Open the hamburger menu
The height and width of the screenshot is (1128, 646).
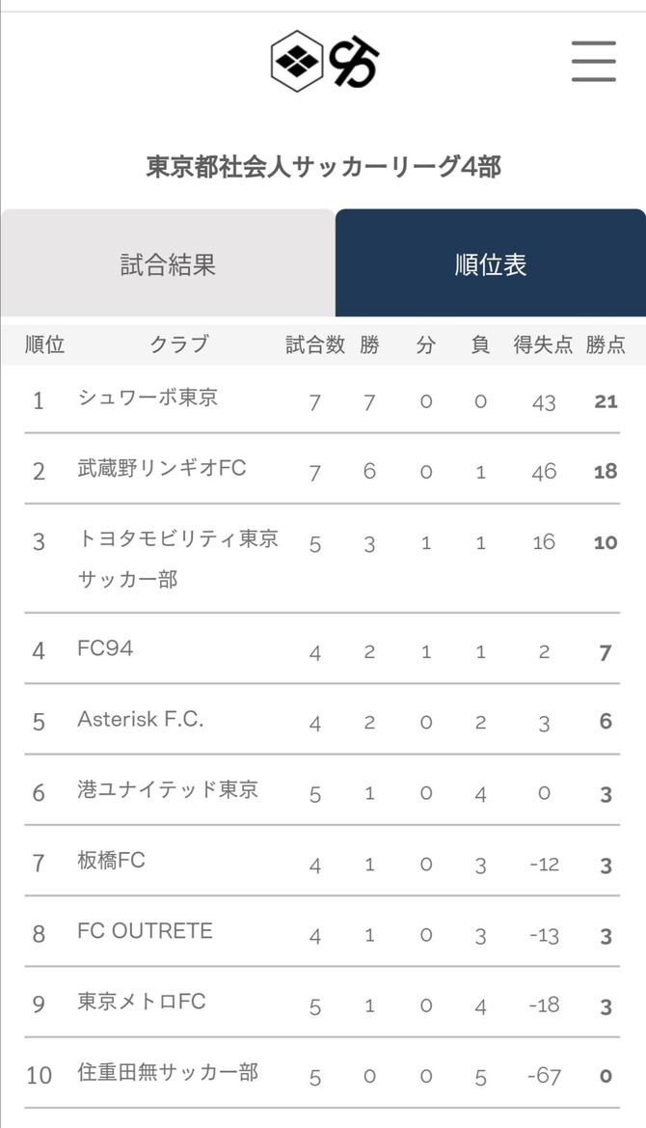point(593,61)
